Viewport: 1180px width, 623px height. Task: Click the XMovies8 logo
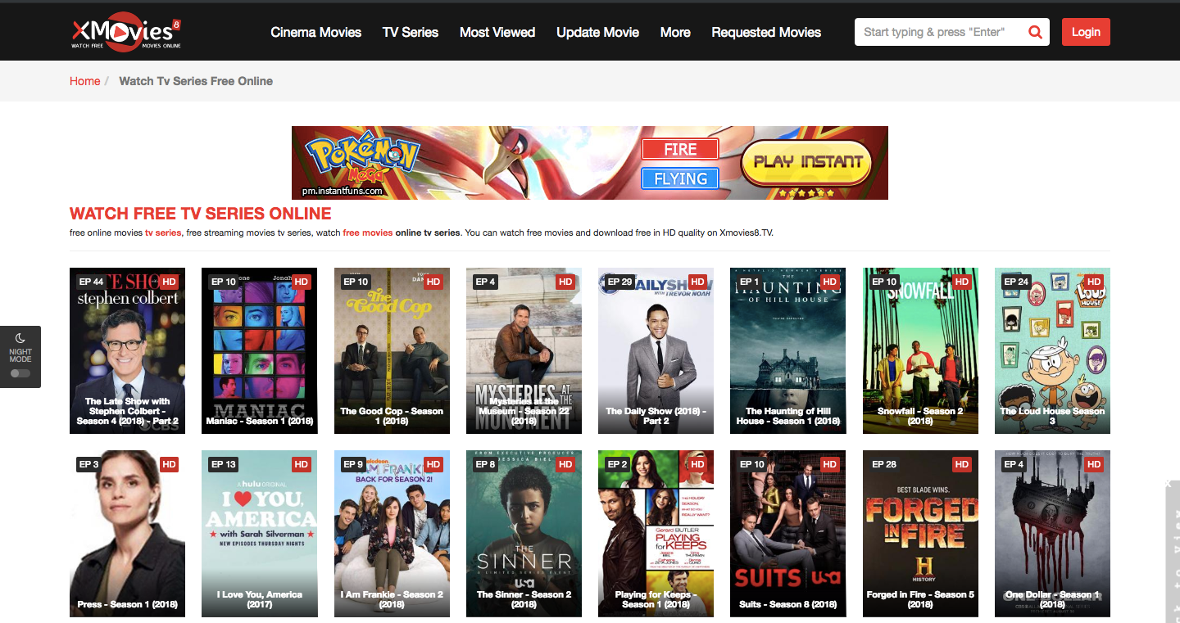(125, 32)
